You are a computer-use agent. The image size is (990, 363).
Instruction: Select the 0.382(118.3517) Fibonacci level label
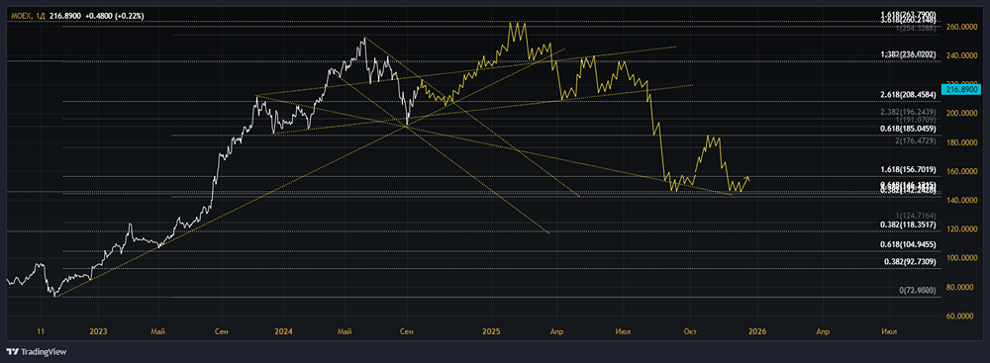point(908,225)
